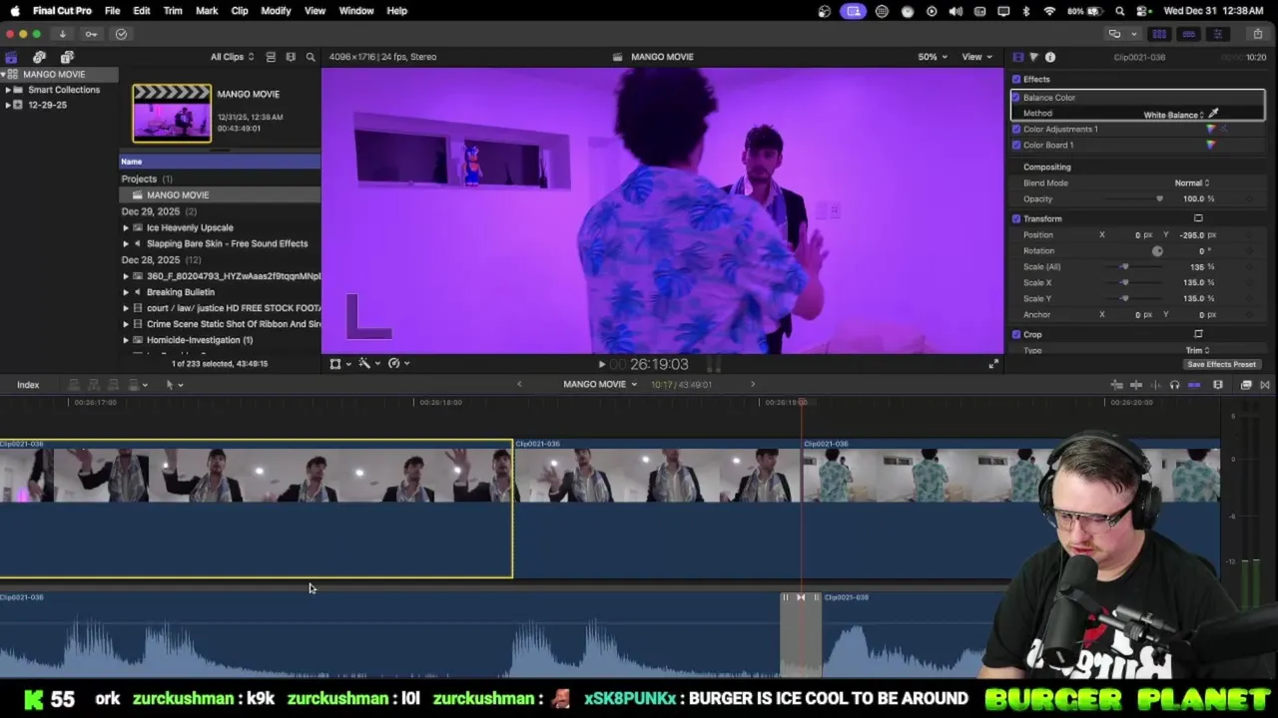
Task: Click the Import Media arrow icon
Action: [62, 34]
